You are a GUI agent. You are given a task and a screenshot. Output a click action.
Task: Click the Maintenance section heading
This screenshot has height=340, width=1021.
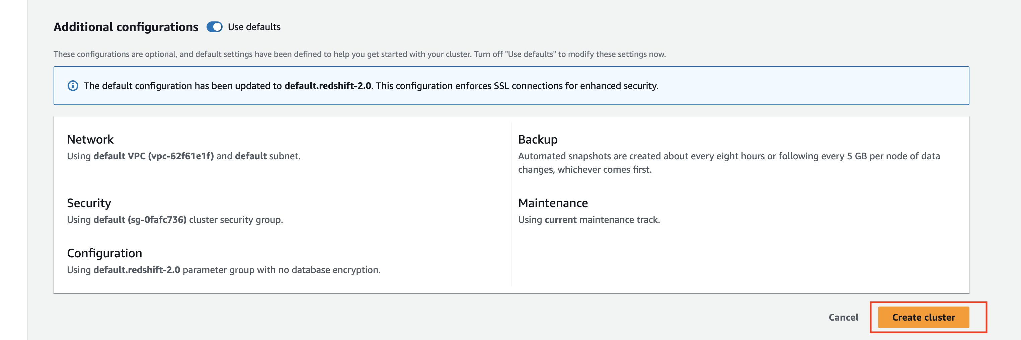[553, 203]
